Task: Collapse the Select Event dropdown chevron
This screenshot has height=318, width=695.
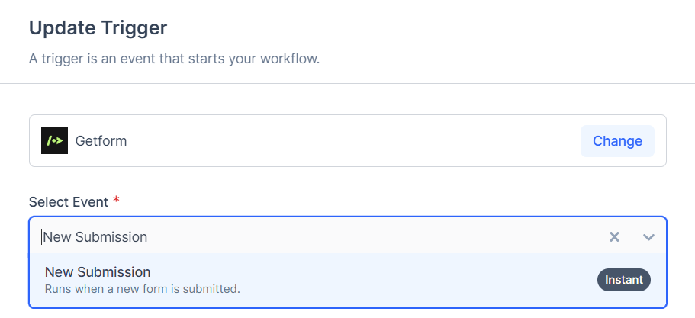Action: point(648,236)
